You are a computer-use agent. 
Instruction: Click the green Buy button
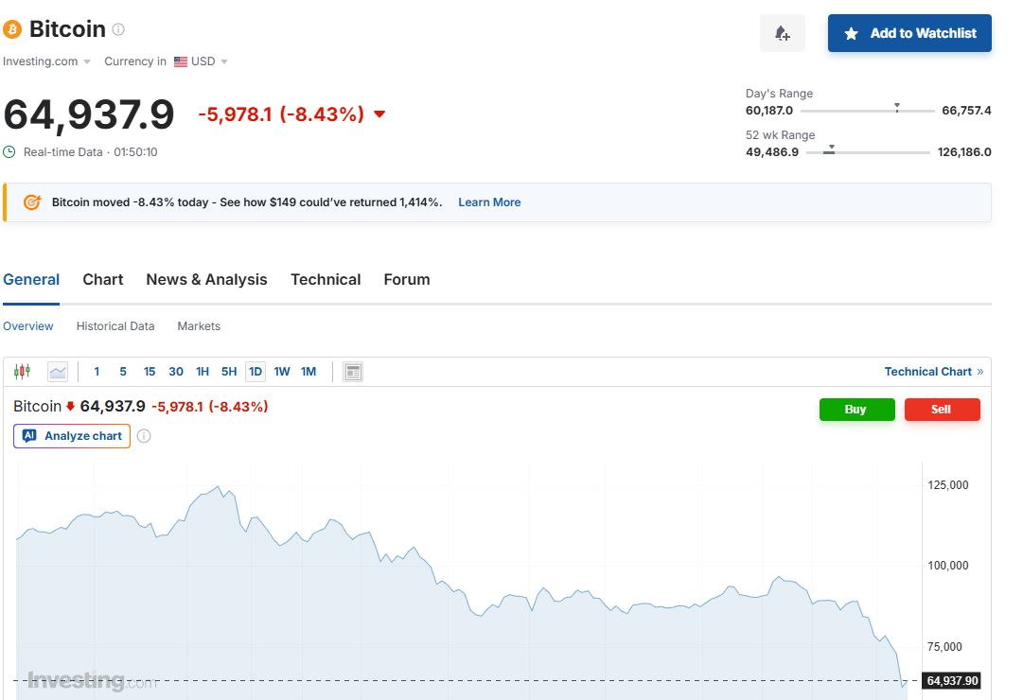[x=856, y=410]
